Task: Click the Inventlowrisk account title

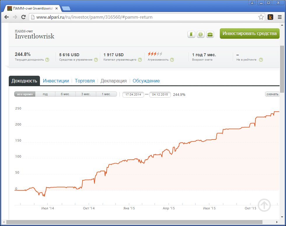Action: click(x=35, y=36)
